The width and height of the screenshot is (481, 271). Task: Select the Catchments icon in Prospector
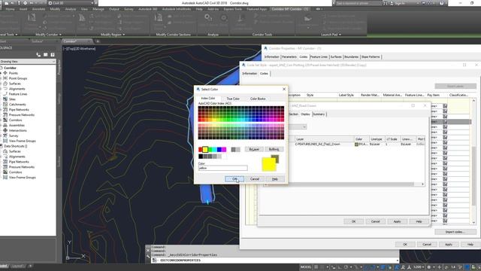tap(5, 105)
